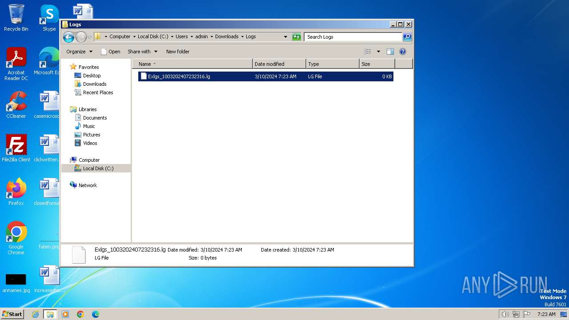Select the FileZilla Client desktop icon

pyautogui.click(x=16, y=148)
